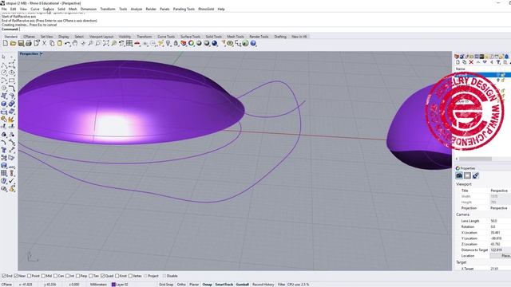Click the Print icon in the toolbar
The width and height of the screenshot is (511, 287).
pos(29,43)
